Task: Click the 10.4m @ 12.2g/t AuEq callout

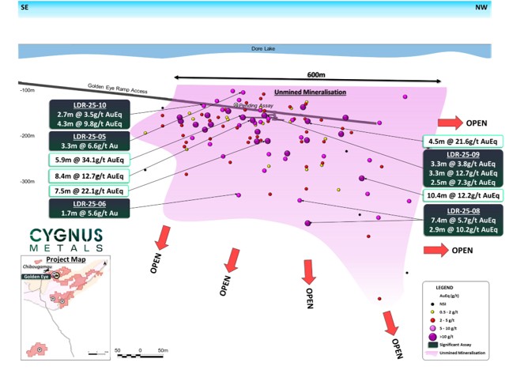Action: click(462, 195)
